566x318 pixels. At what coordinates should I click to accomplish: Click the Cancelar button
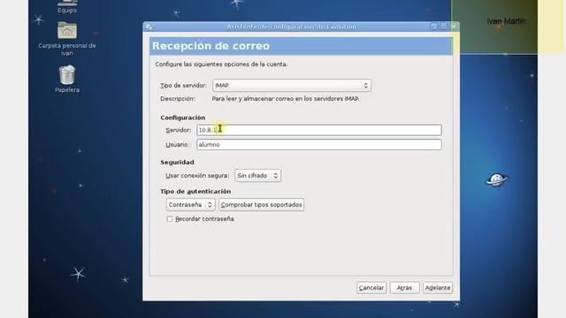[x=371, y=288]
